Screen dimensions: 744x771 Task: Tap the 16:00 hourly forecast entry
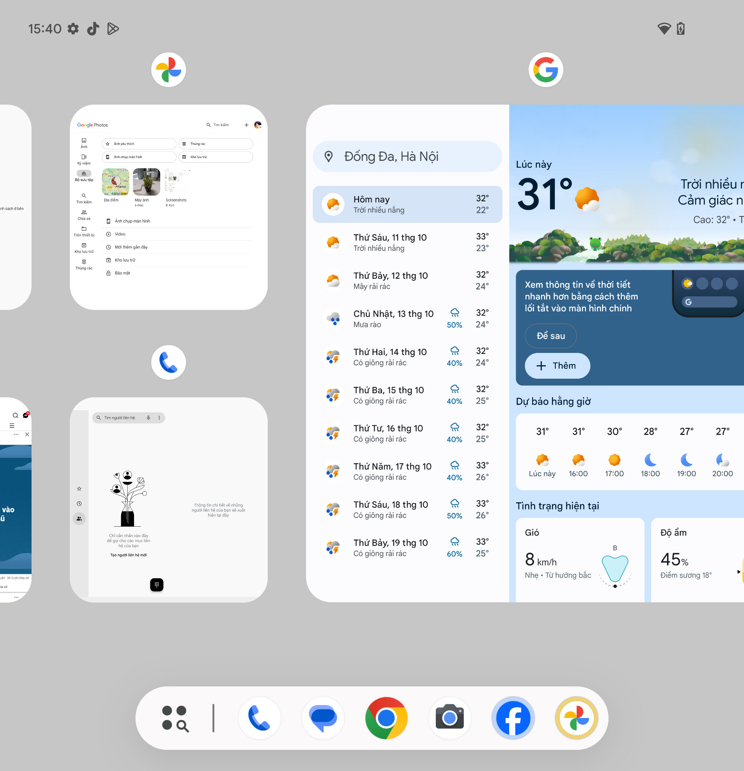pyautogui.click(x=578, y=451)
